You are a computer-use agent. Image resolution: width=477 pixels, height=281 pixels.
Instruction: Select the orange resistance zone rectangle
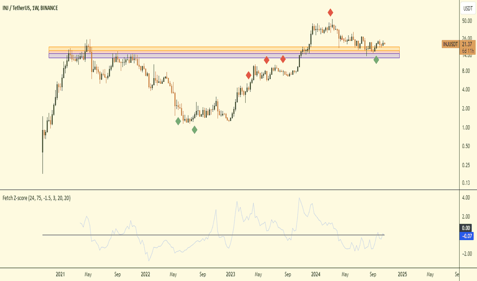pos(224,50)
